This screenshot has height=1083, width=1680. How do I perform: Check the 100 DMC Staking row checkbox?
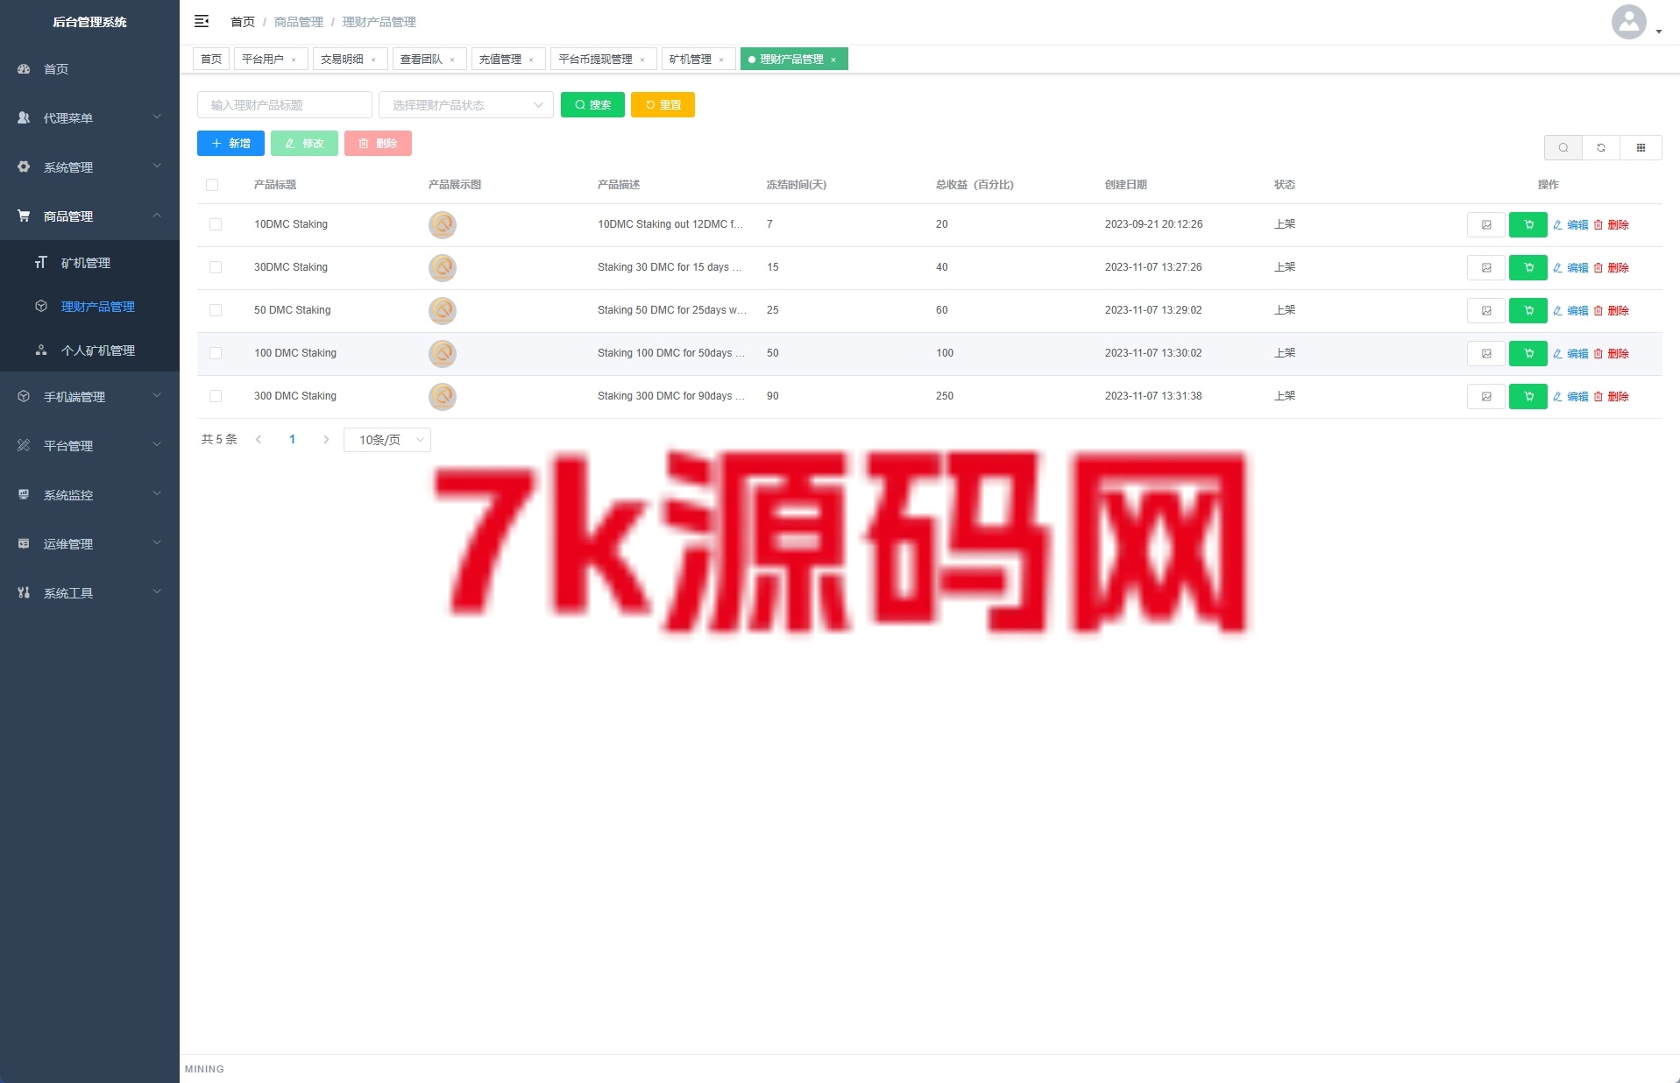[216, 354]
